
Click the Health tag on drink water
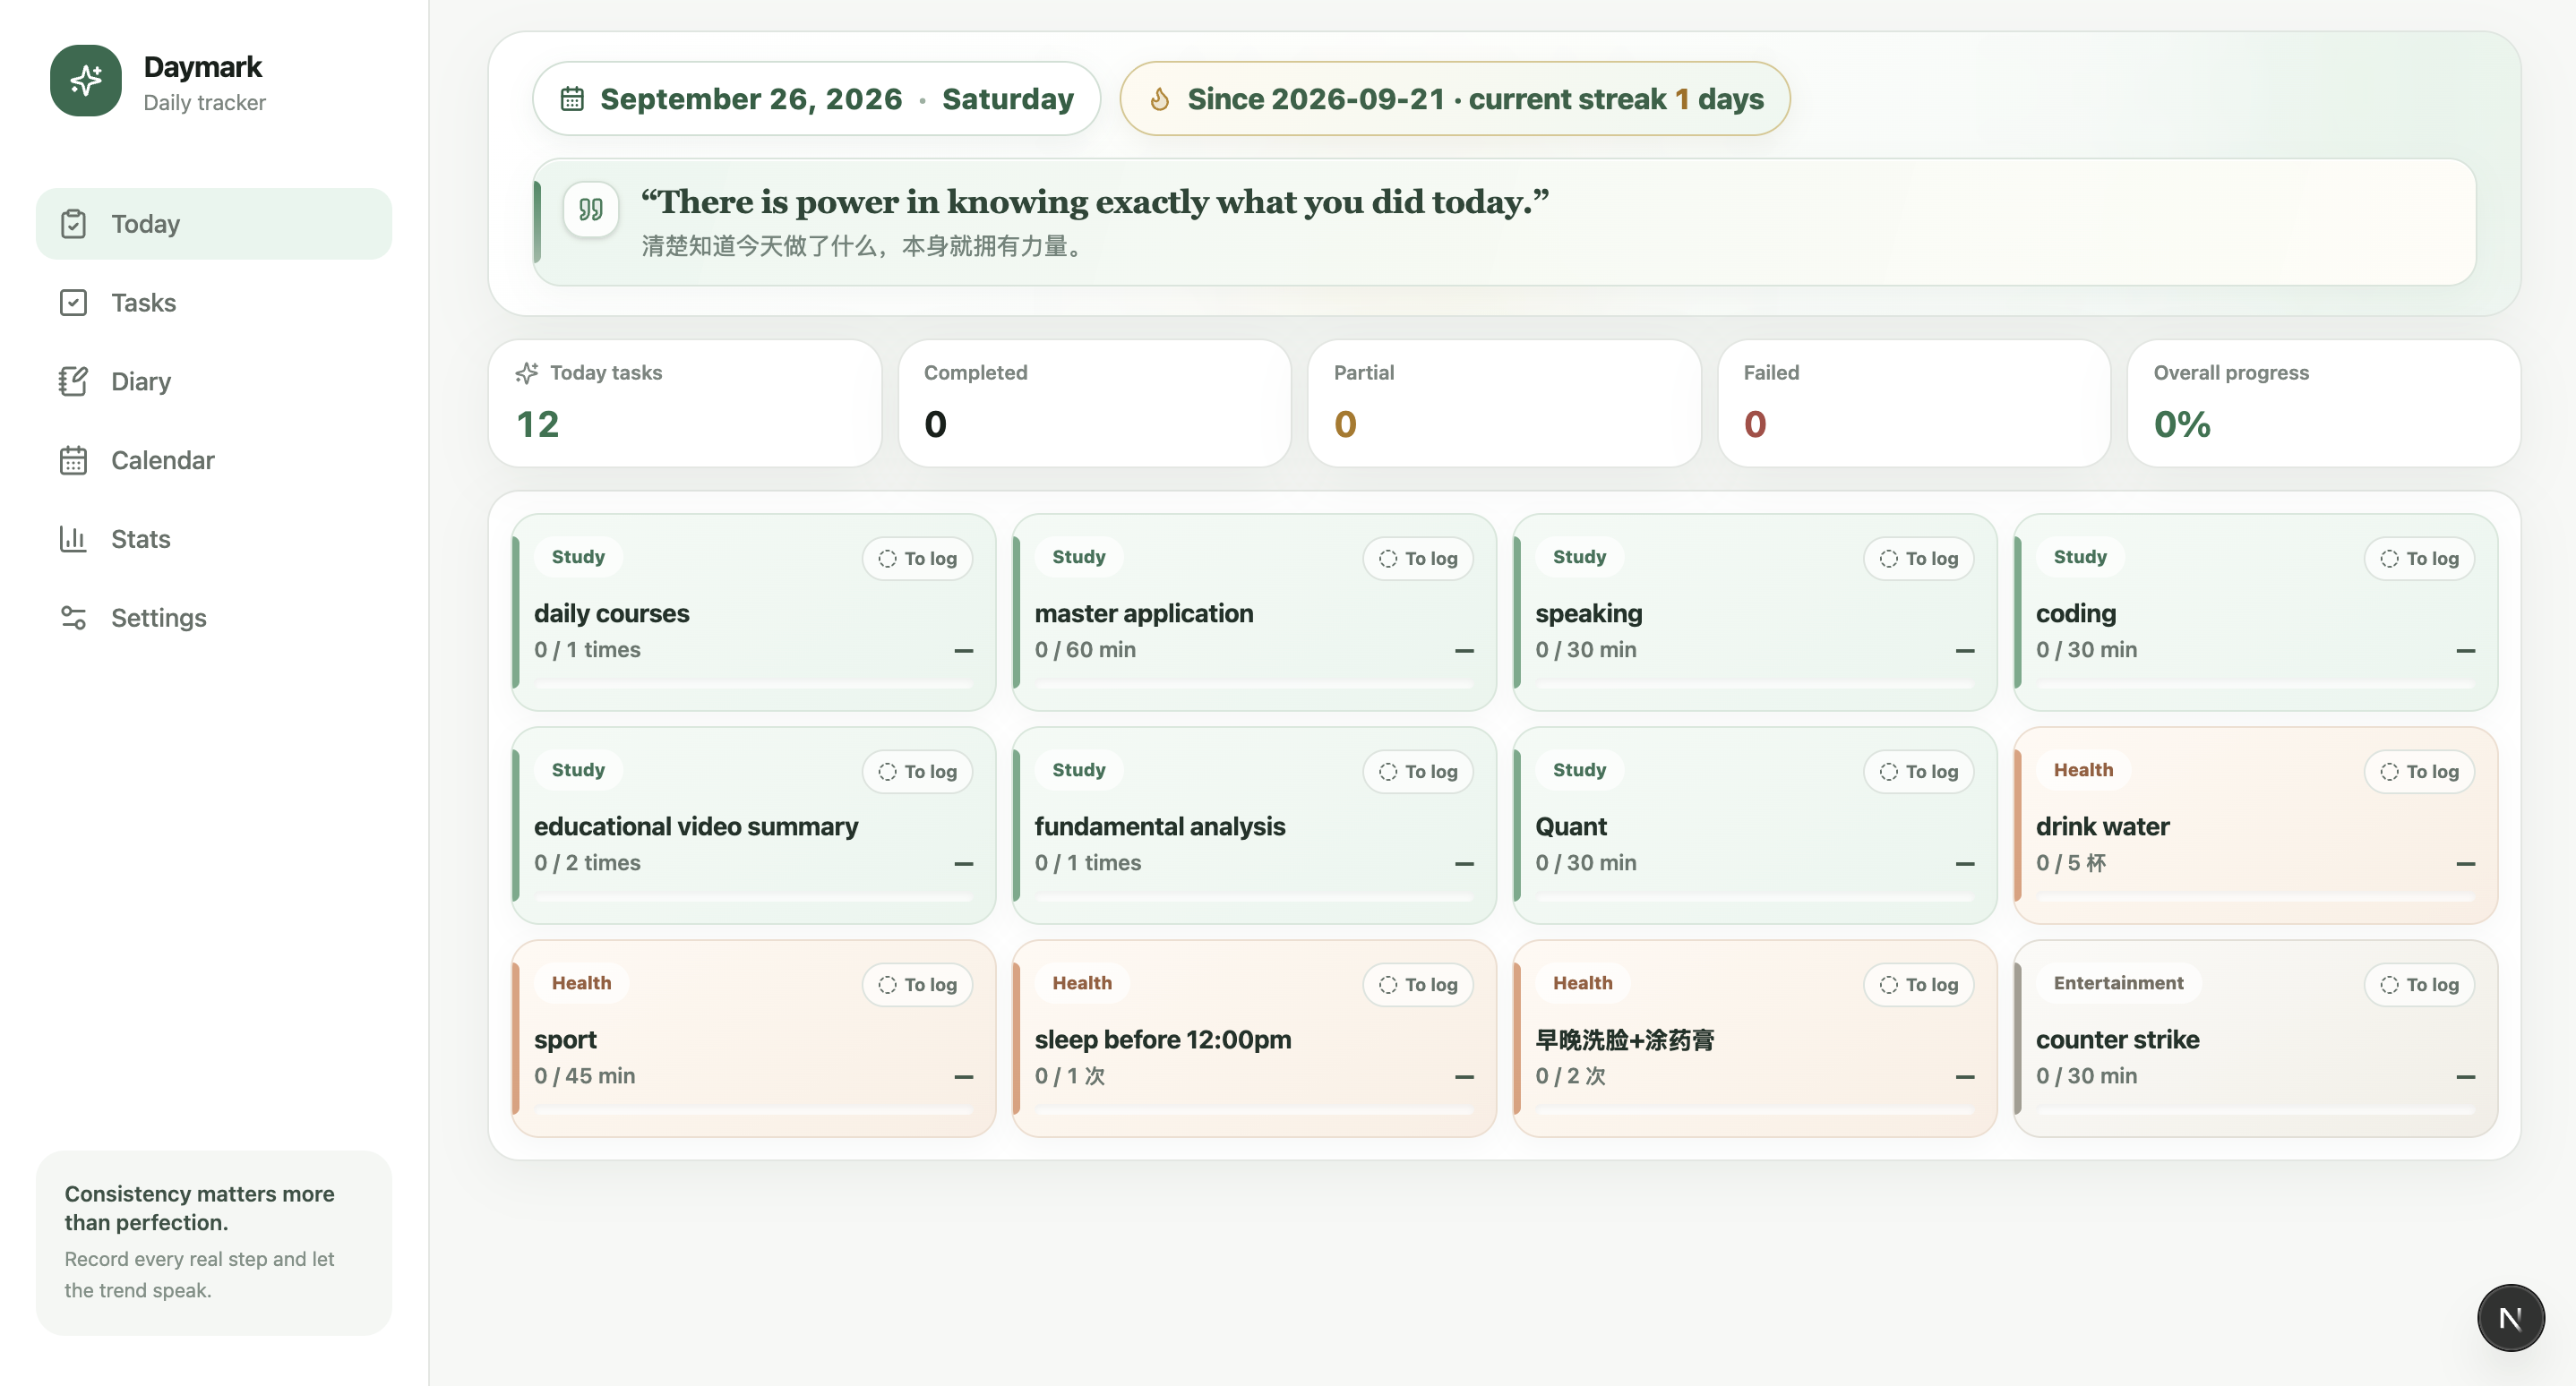pyautogui.click(x=2083, y=770)
